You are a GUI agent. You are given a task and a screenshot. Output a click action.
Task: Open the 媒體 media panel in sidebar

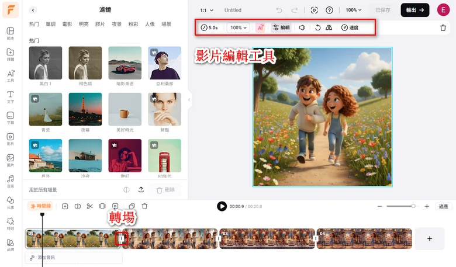tap(10, 54)
